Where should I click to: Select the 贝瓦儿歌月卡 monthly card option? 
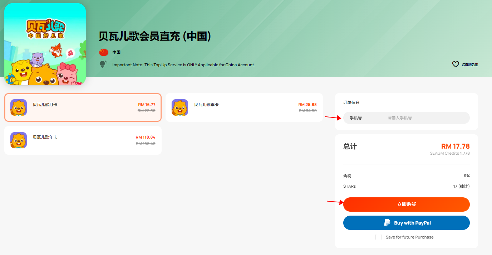[83, 107]
